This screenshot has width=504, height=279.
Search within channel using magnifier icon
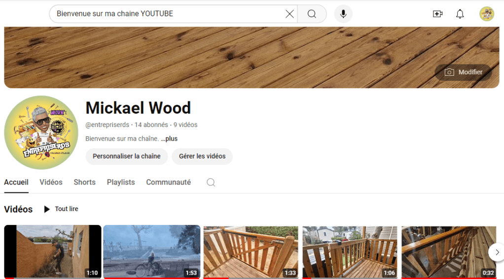pos(211,183)
